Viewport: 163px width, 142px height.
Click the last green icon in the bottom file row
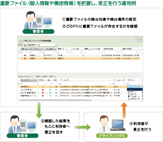click(56, 96)
